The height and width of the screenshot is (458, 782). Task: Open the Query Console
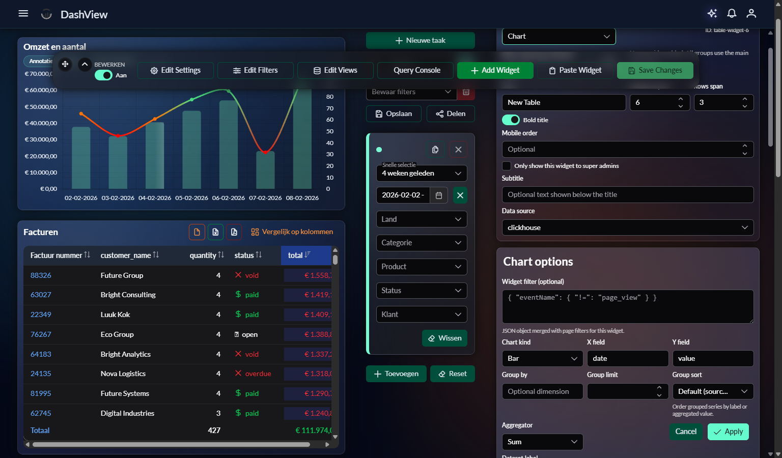415,70
